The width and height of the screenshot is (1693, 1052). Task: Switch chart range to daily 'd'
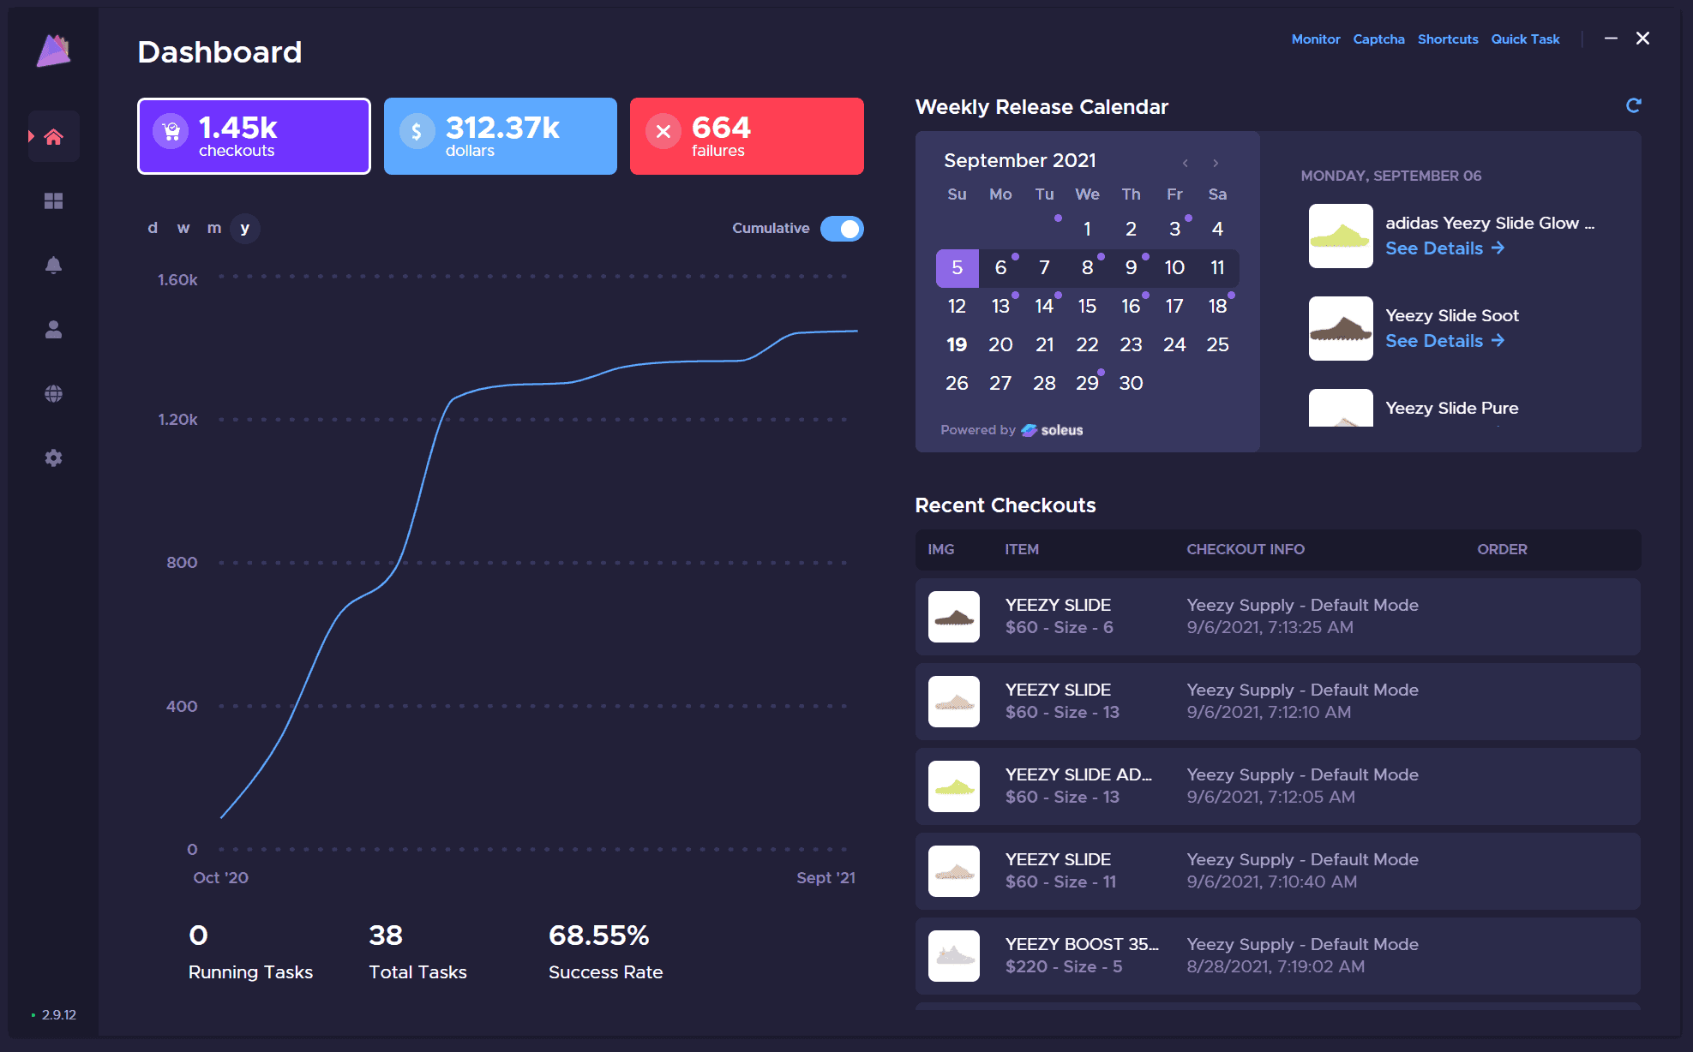click(x=153, y=228)
